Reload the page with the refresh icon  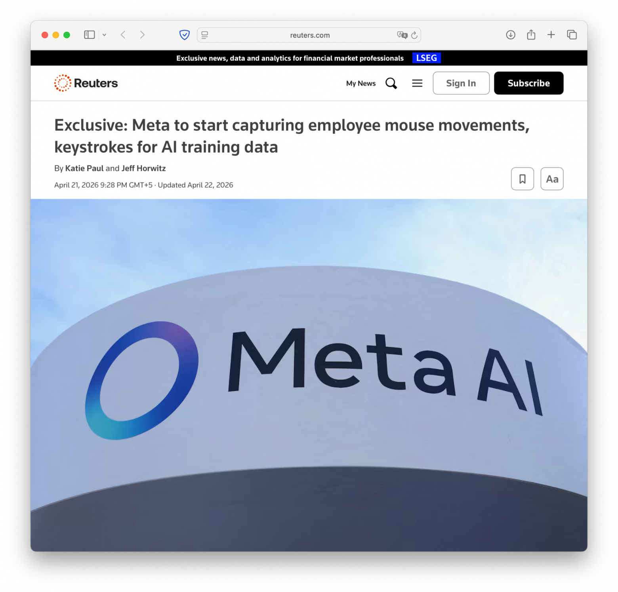coord(414,35)
